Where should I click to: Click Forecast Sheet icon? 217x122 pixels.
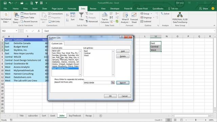pyautogui.click(x=134, y=18)
